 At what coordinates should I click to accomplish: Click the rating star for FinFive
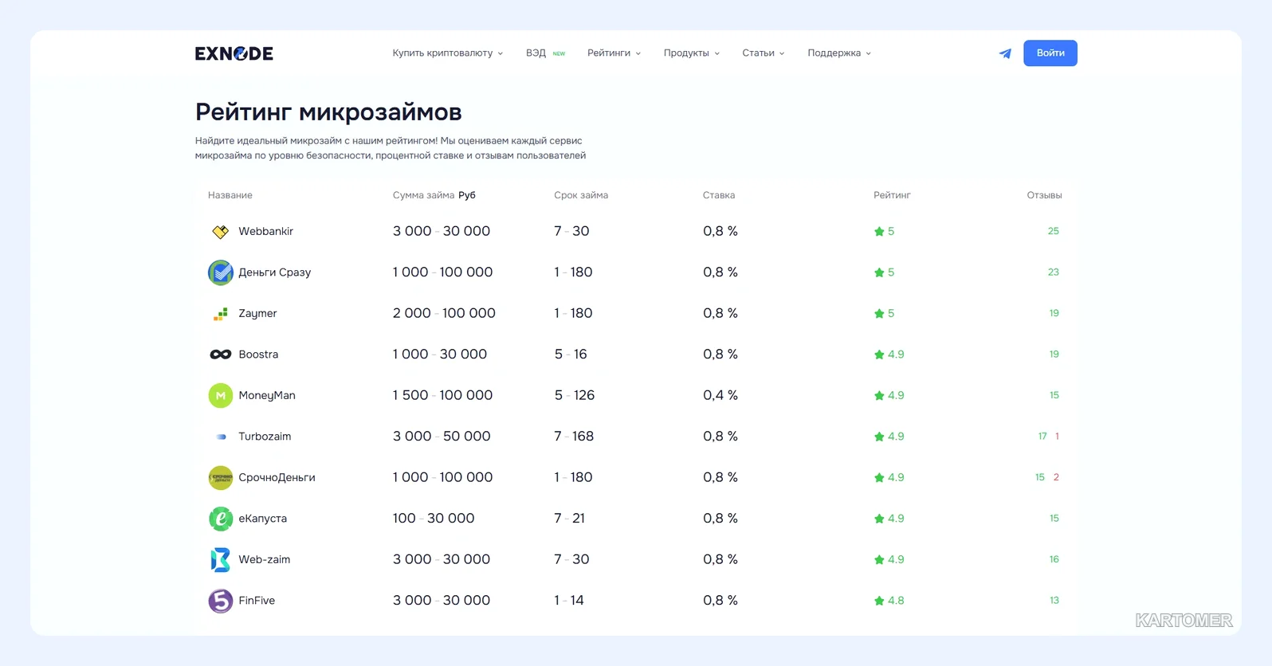(879, 601)
